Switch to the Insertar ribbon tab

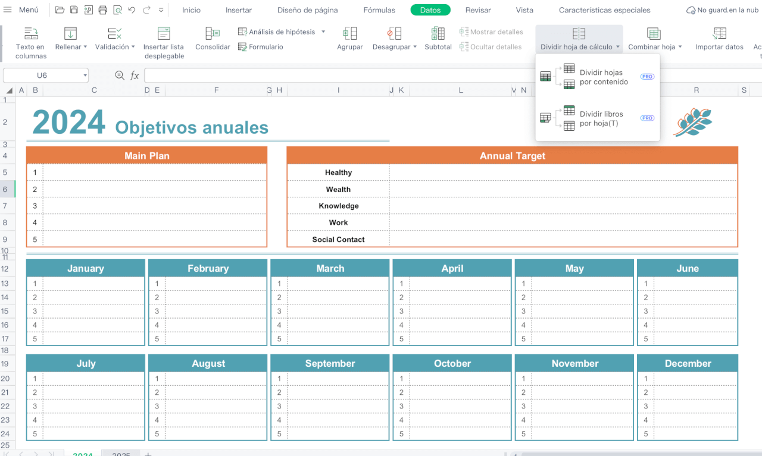(x=238, y=10)
